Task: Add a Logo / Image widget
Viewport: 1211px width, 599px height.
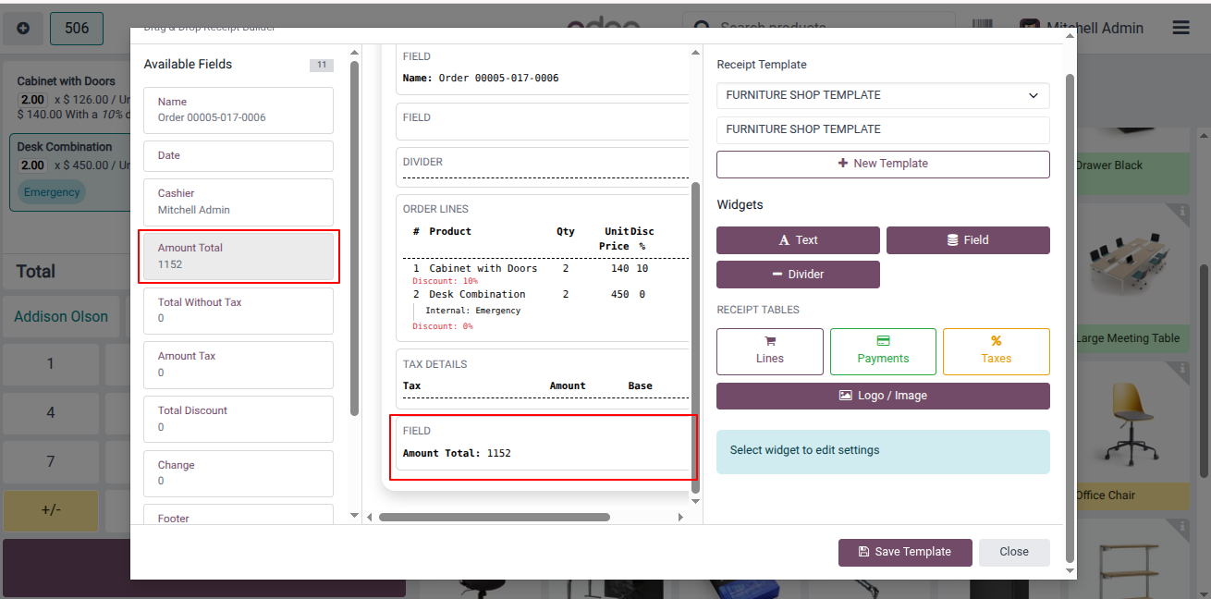Action: click(x=883, y=396)
